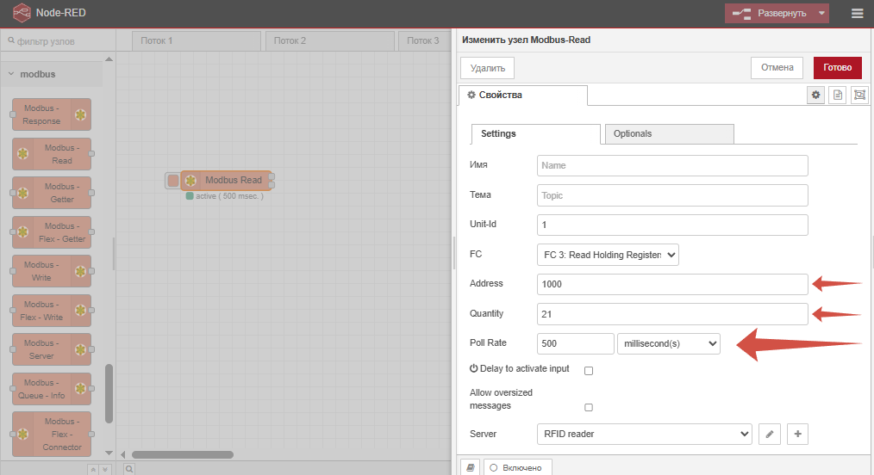Click the node properties gear icon
874x475 pixels.
815,96
